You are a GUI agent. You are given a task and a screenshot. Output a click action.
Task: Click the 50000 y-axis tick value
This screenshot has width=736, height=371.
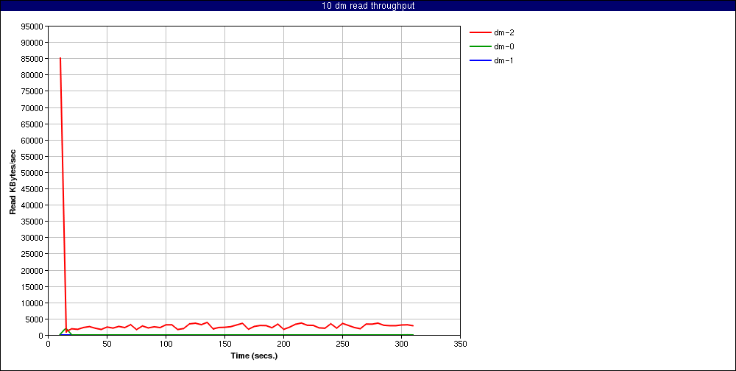(x=32, y=173)
